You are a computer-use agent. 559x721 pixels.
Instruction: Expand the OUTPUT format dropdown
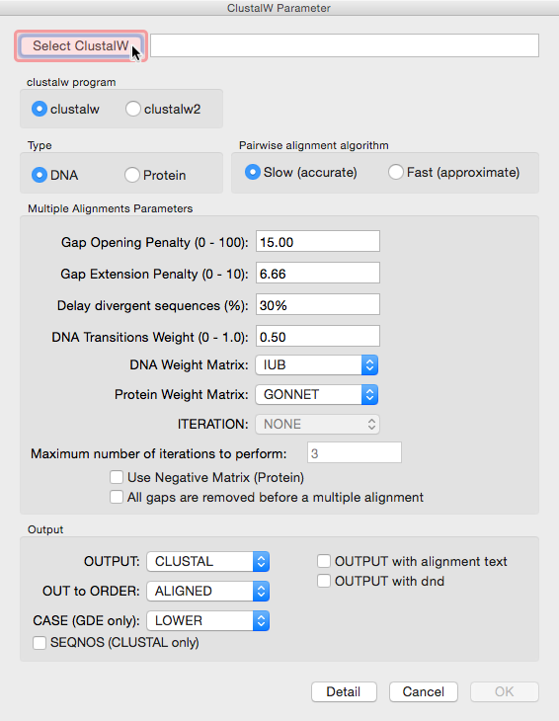tap(207, 561)
